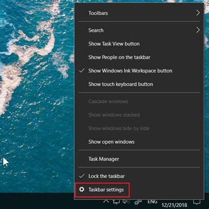Click the network icon in system tray

[x=116, y=202]
